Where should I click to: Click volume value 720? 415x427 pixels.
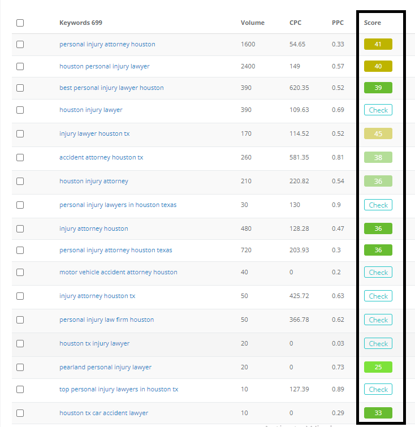click(246, 251)
